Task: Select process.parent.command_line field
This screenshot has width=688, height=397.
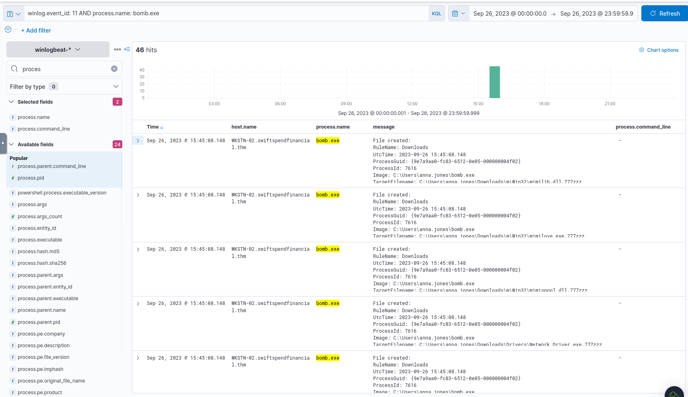Action: (x=51, y=166)
